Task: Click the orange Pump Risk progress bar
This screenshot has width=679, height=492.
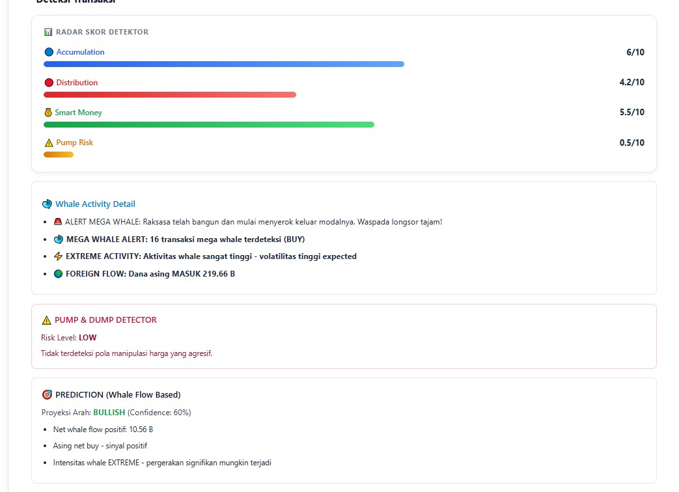Action: click(x=59, y=154)
